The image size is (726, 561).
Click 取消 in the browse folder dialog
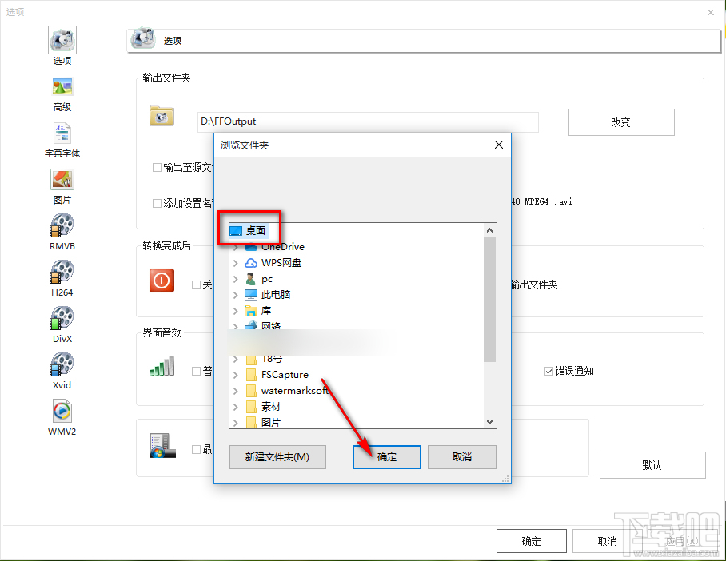pos(461,457)
